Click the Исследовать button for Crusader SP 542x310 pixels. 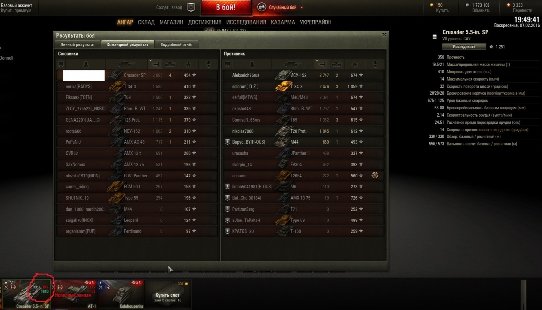(464, 46)
